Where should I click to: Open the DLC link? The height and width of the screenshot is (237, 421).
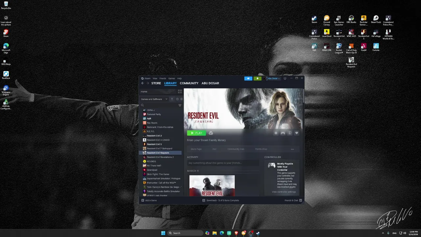click(214, 149)
